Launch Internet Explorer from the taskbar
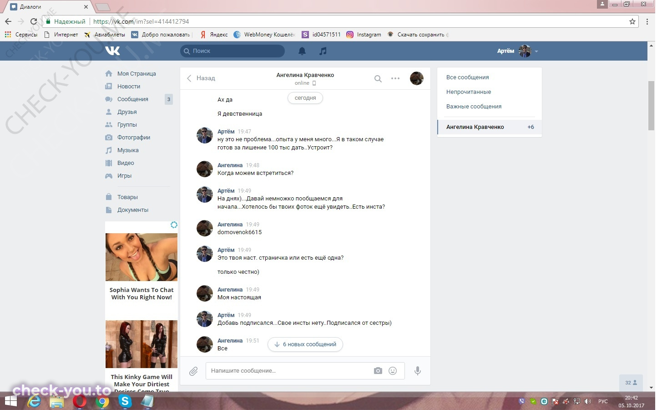The width and height of the screenshot is (657, 410). coord(34,401)
